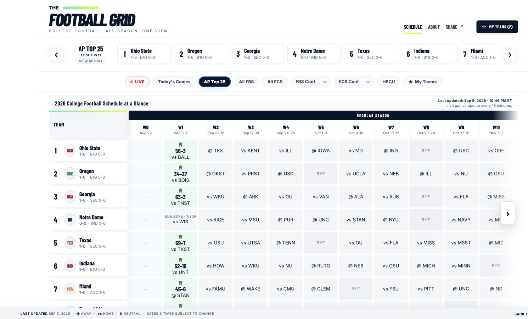Select Texas's game at TENN
Image resolution: width=528 pixels, height=319 pixels.
pyautogui.click(x=286, y=243)
